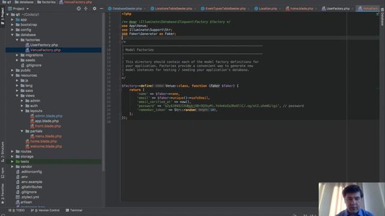Open app.blade.php file

[47, 121]
